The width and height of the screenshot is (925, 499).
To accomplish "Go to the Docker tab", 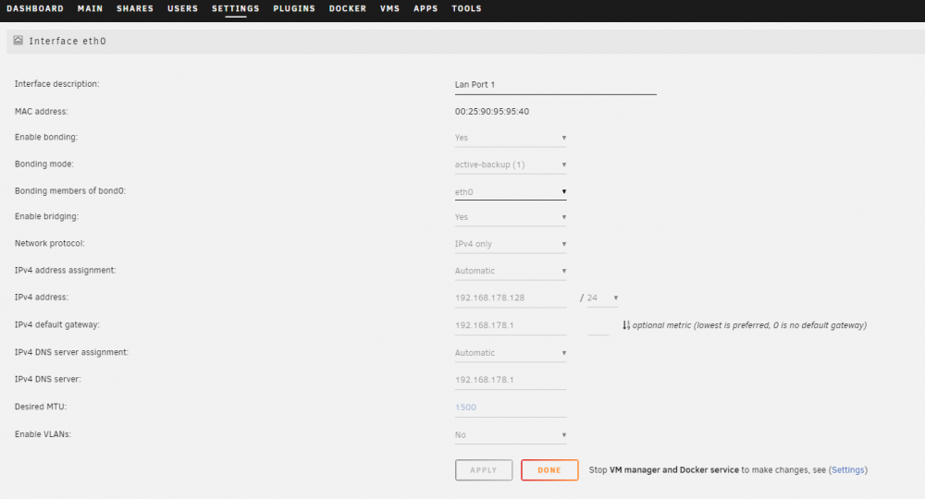I will 348,9.
